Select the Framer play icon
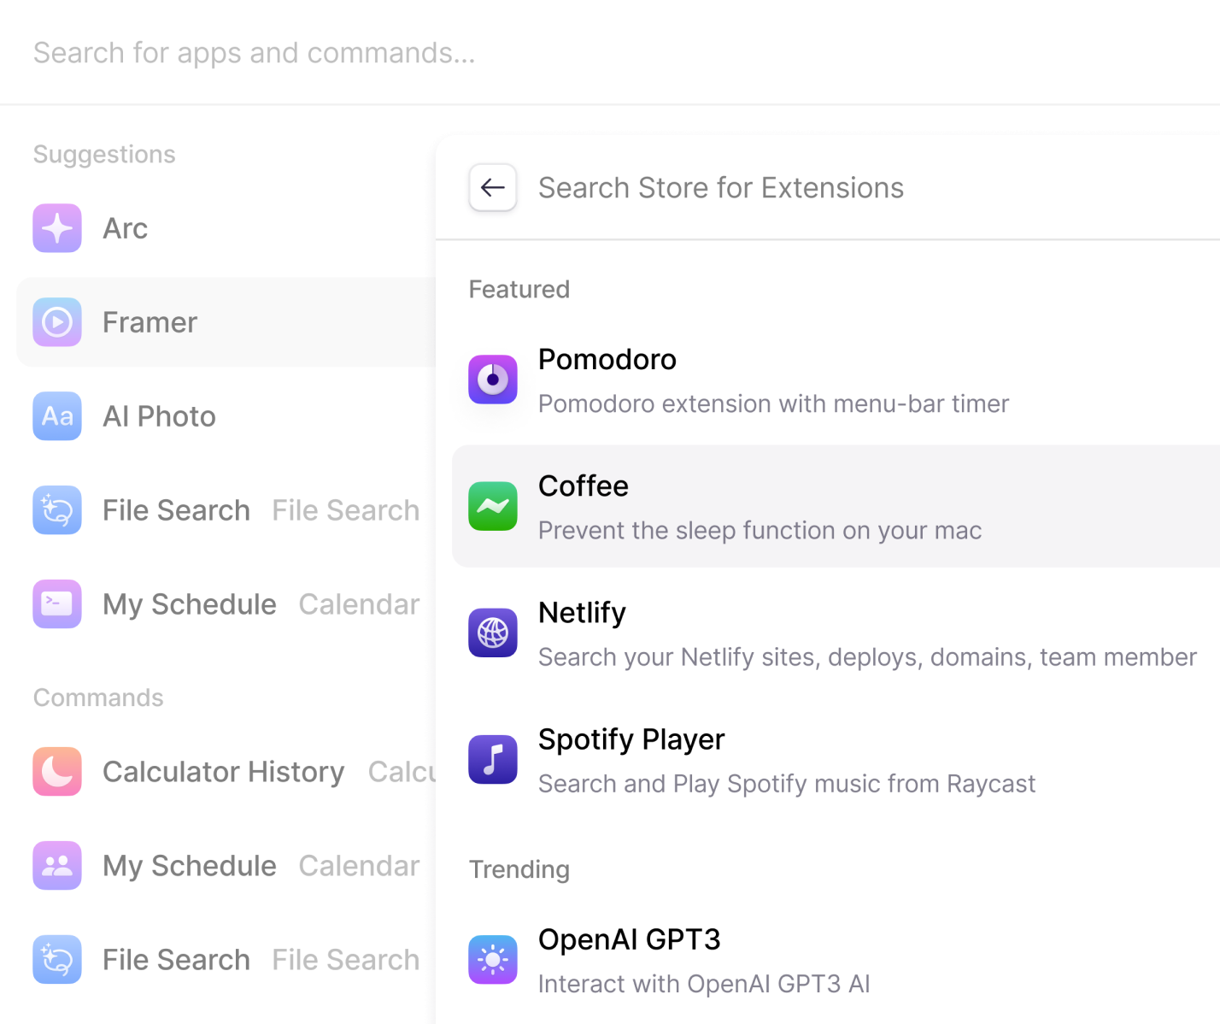This screenshot has width=1220, height=1024. [57, 322]
